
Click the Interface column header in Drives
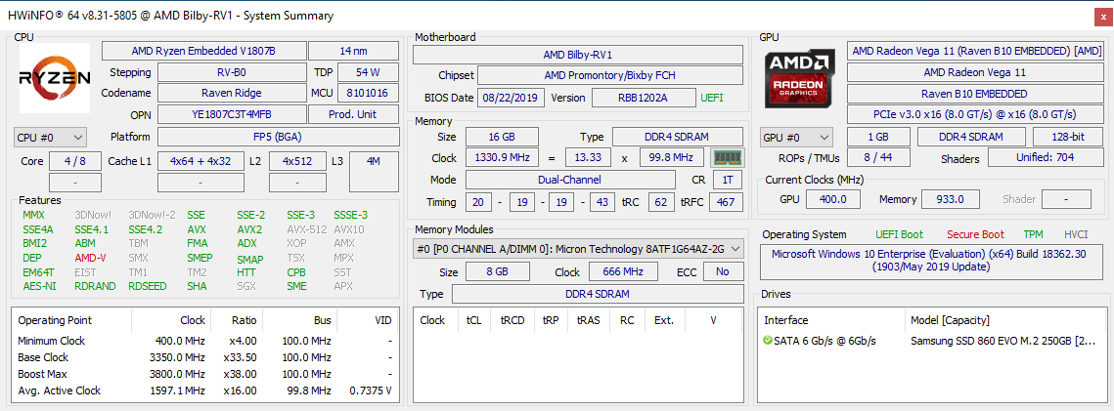pyautogui.click(x=831, y=320)
